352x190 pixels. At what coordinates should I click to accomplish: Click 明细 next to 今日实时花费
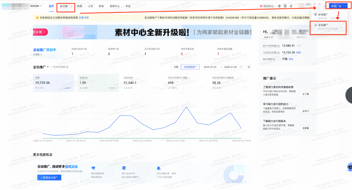click(x=299, y=53)
